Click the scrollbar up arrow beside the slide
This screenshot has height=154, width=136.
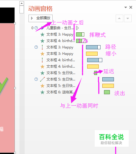point(22,3)
